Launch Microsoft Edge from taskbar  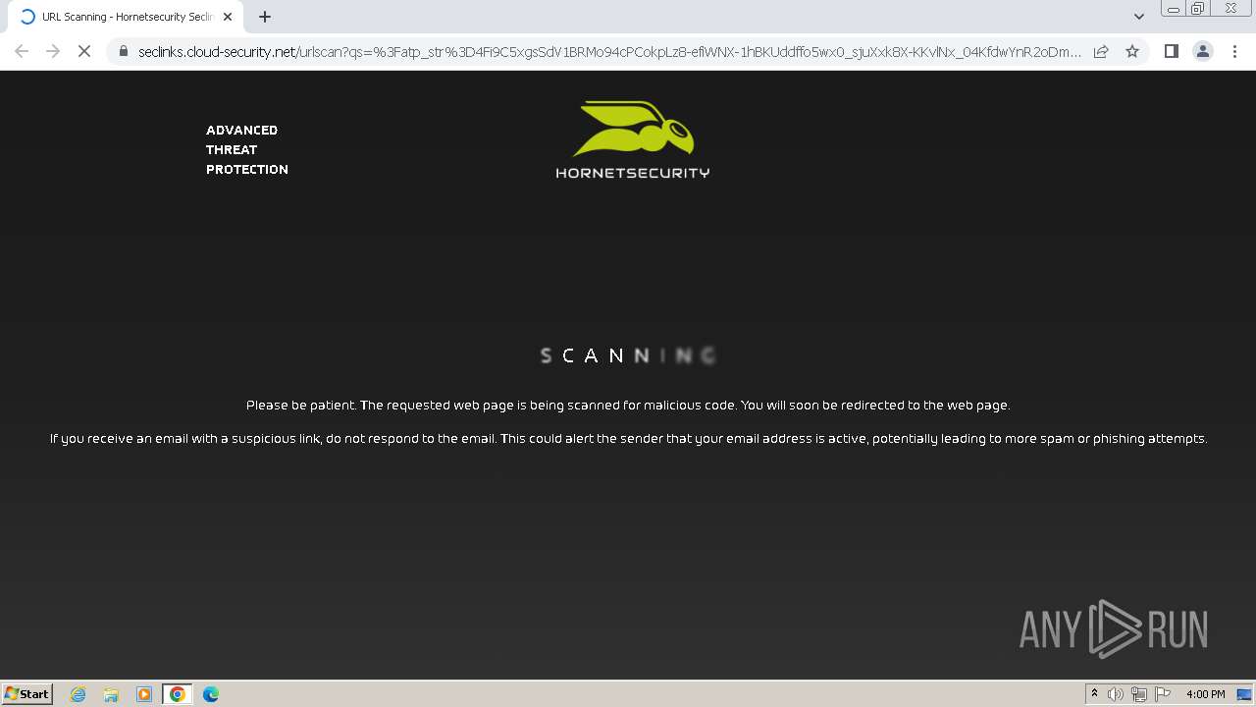[211, 694]
